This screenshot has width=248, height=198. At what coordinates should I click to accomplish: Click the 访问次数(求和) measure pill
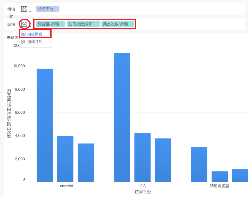(83, 24)
